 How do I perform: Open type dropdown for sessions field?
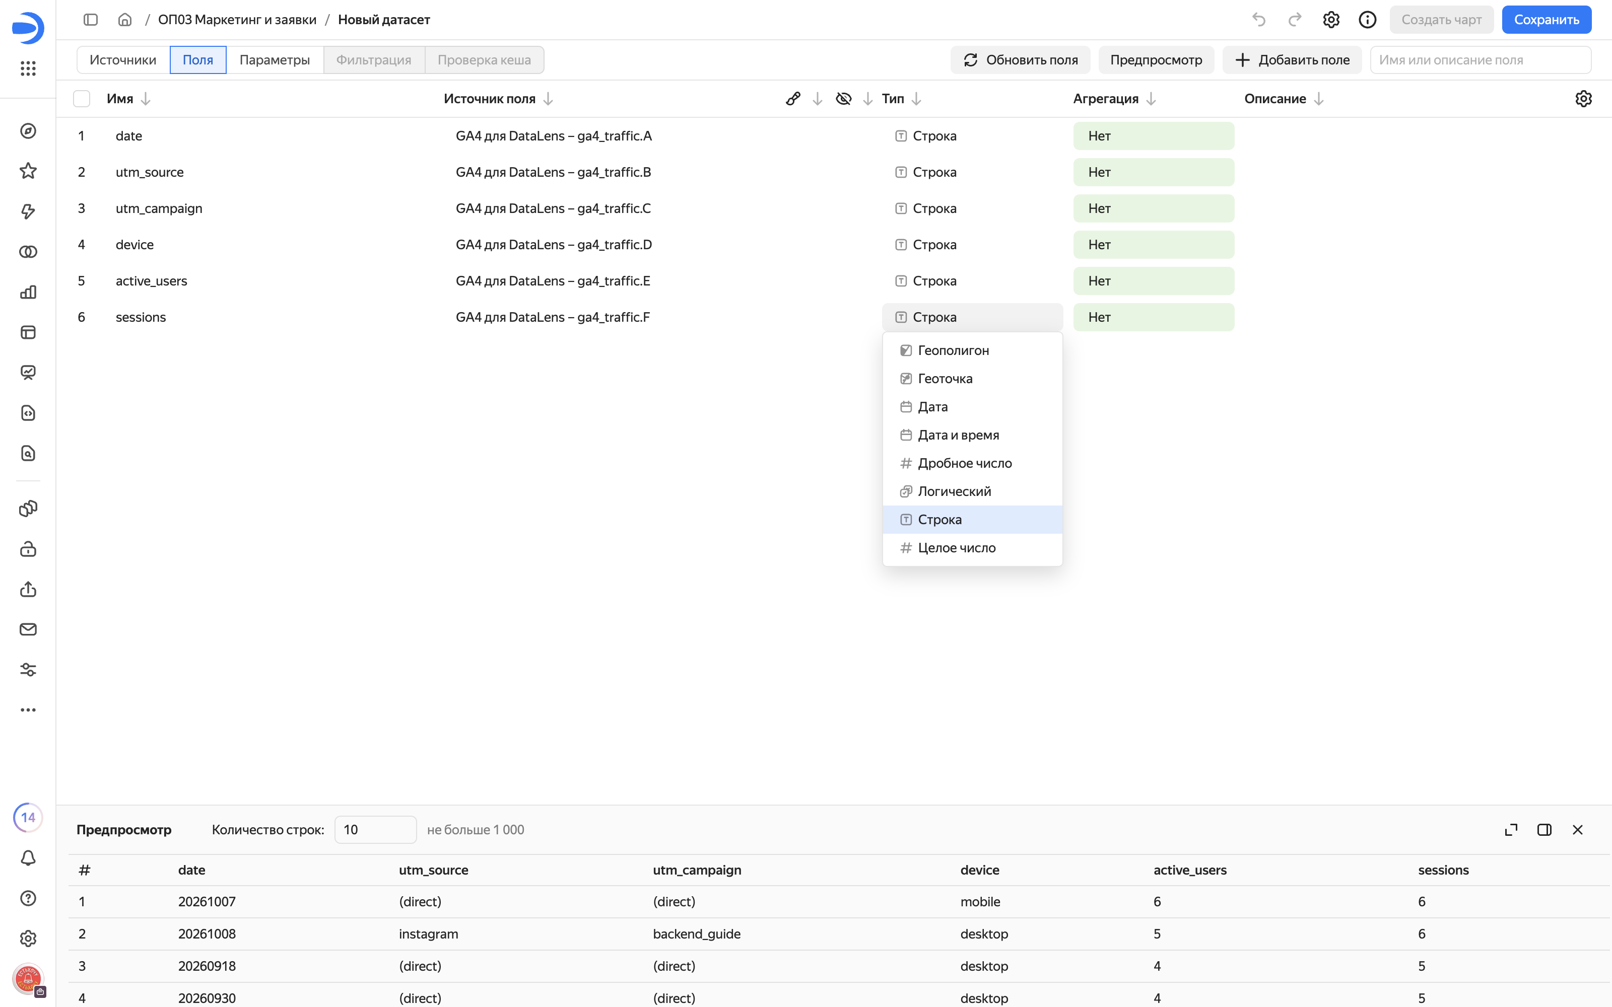pyautogui.click(x=972, y=317)
